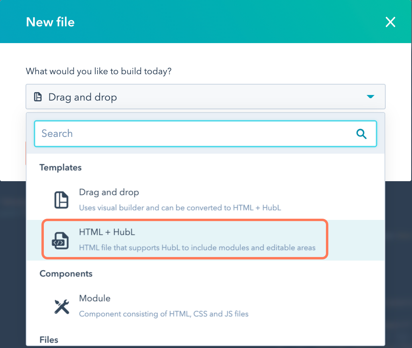Click the New file dialog title

point(50,22)
